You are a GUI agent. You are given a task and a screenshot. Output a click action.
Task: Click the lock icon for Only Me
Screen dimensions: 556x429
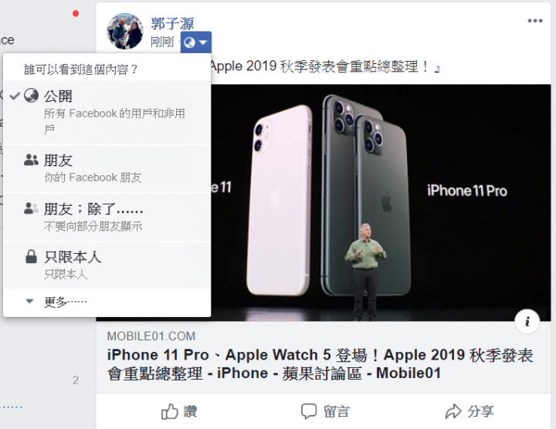click(x=31, y=256)
